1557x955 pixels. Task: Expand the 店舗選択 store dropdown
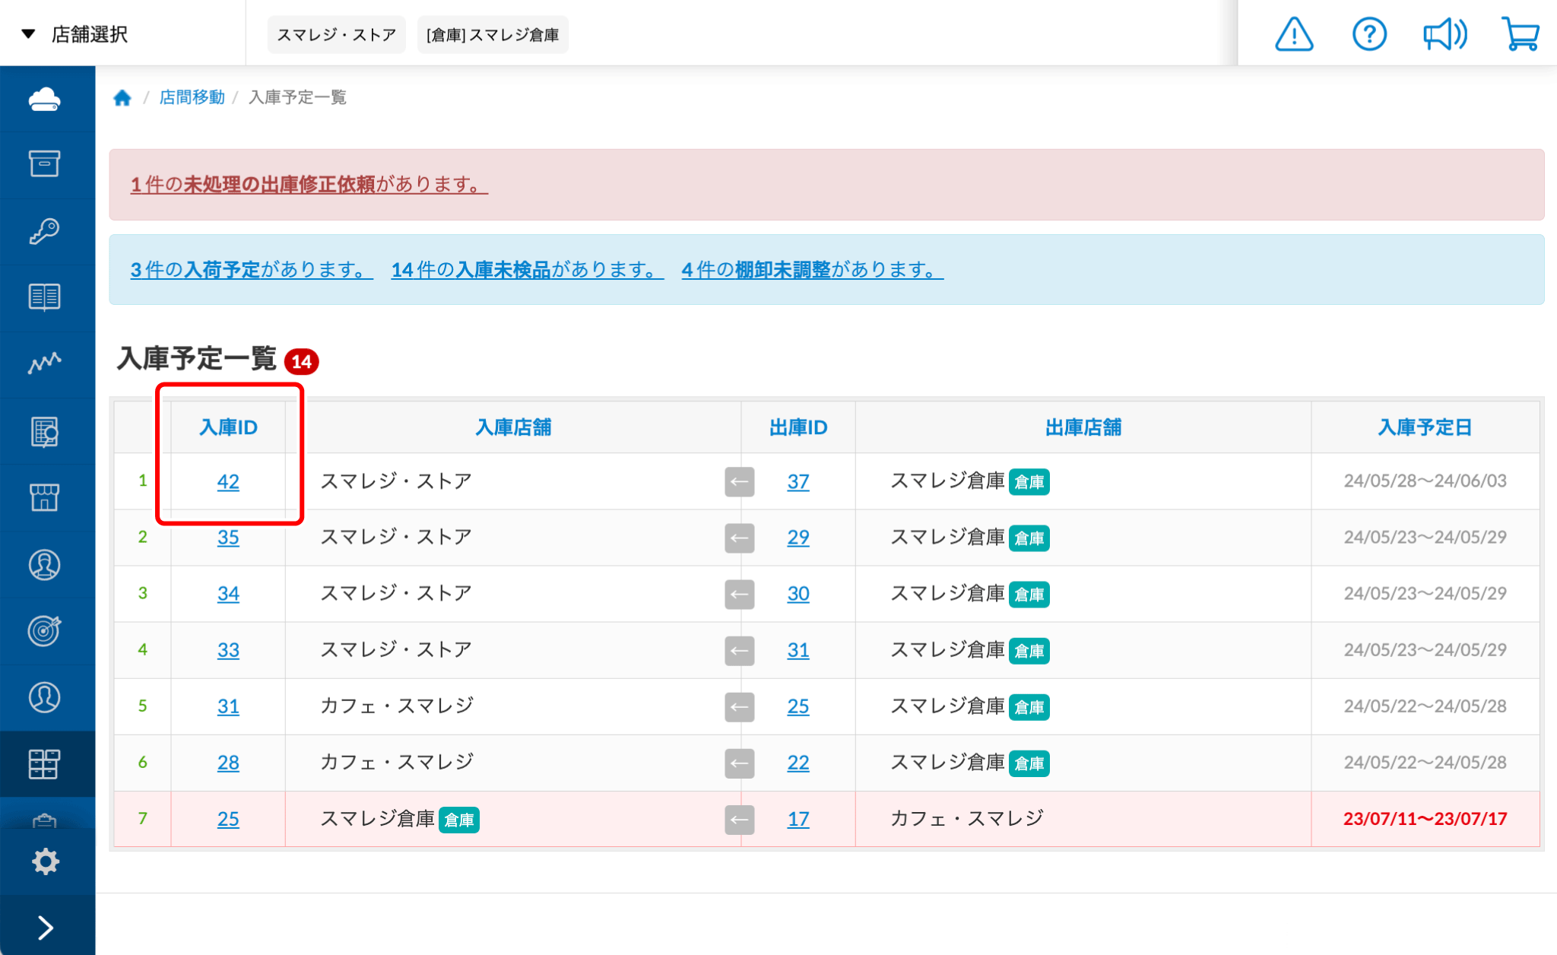coord(76,34)
